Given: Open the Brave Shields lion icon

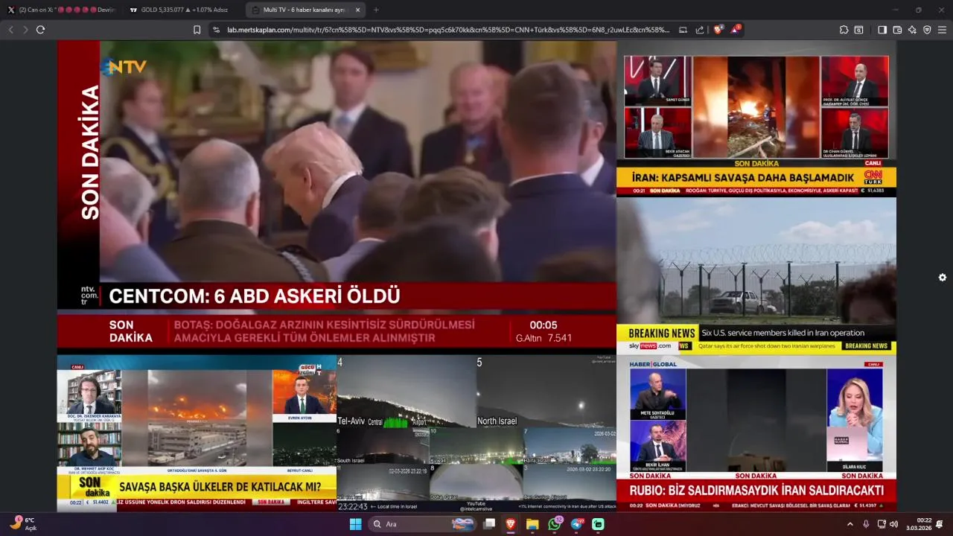Looking at the screenshot, I should [x=718, y=30].
